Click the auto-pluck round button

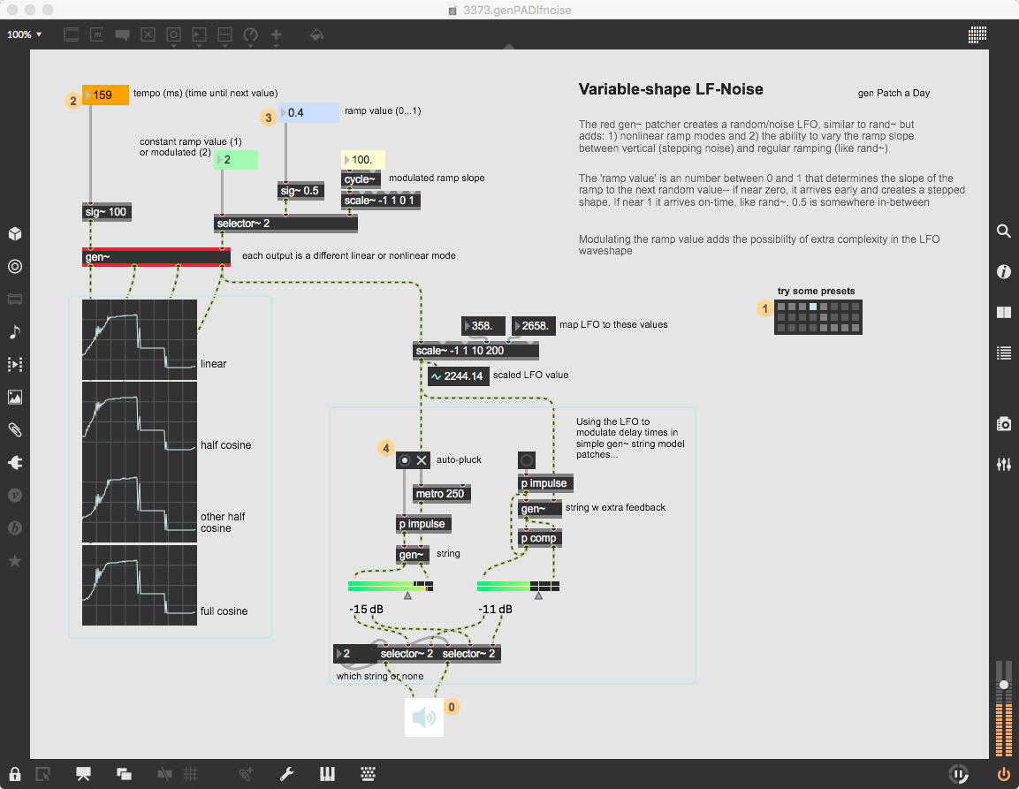point(404,460)
